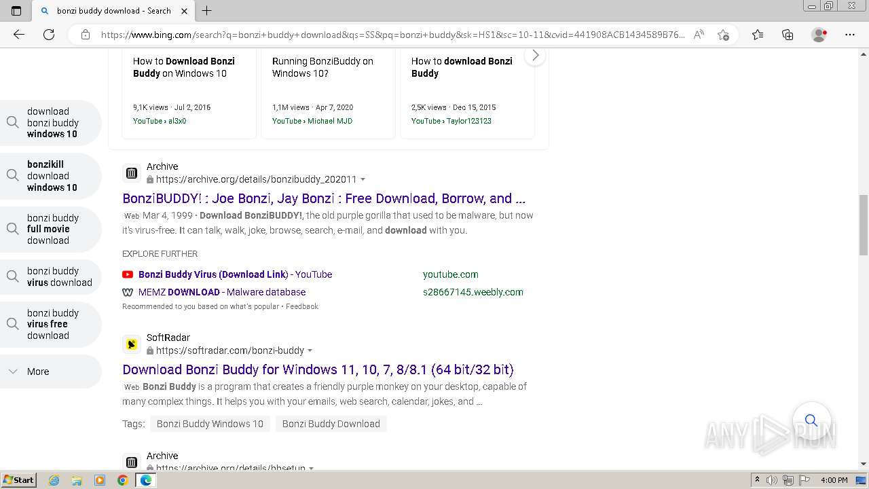Click the SoftRadar site favicon
Viewport: 869px width, 489px height.
tap(132, 344)
